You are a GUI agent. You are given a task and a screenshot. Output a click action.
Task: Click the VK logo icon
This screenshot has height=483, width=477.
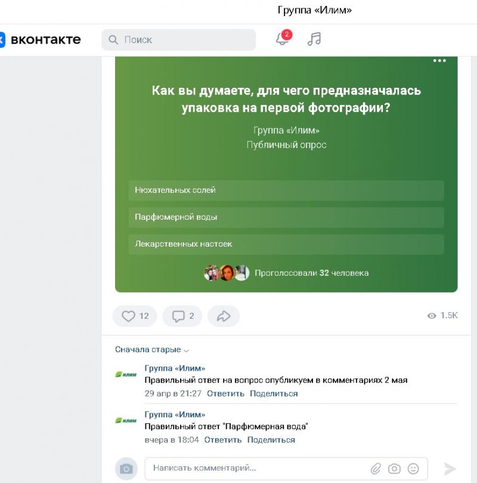2,40
